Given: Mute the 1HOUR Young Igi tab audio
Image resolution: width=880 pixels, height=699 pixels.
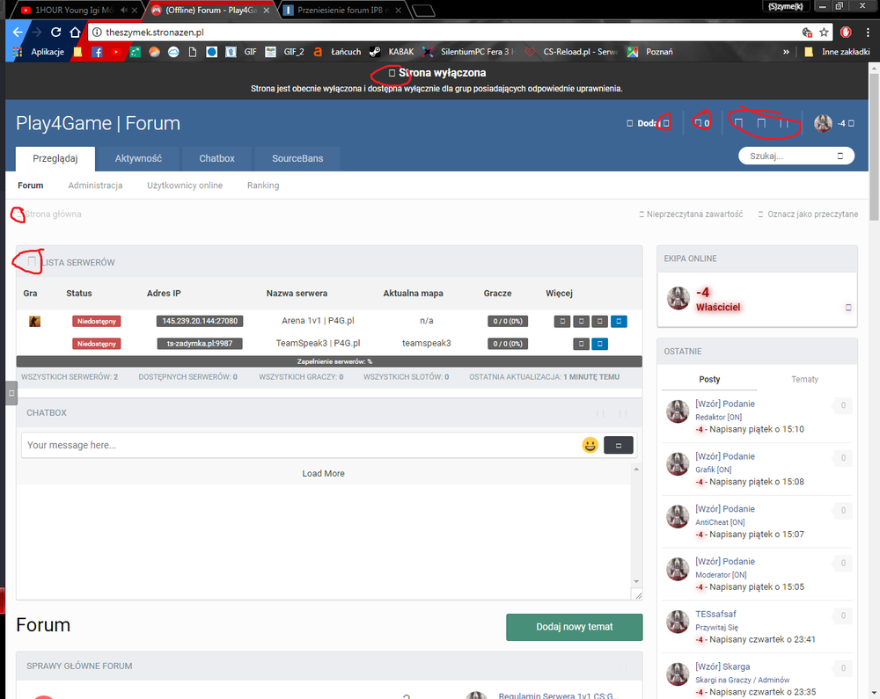Looking at the screenshot, I should 123,10.
